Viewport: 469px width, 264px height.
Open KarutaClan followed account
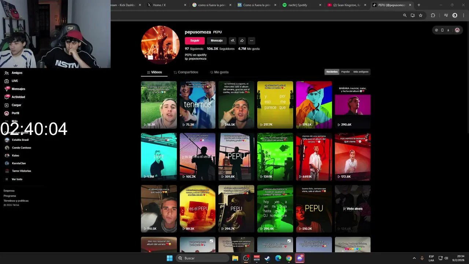[x=15, y=163]
